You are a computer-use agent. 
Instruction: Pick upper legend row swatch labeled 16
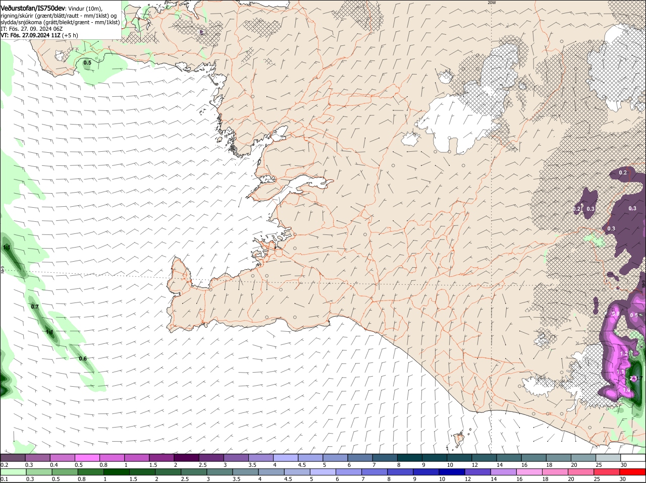533,458
